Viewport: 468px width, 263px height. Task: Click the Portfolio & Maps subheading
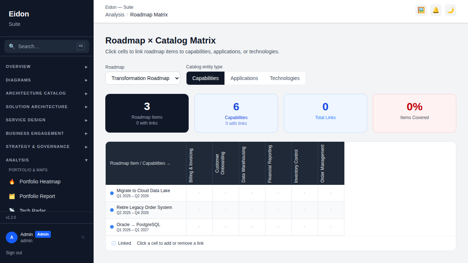click(x=28, y=170)
